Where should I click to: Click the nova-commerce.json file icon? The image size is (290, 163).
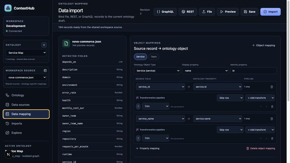pyautogui.click(x=66, y=44)
